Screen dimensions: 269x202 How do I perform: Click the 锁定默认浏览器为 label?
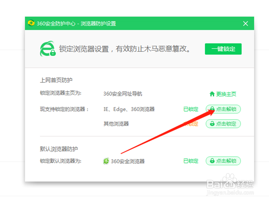(x=61, y=161)
